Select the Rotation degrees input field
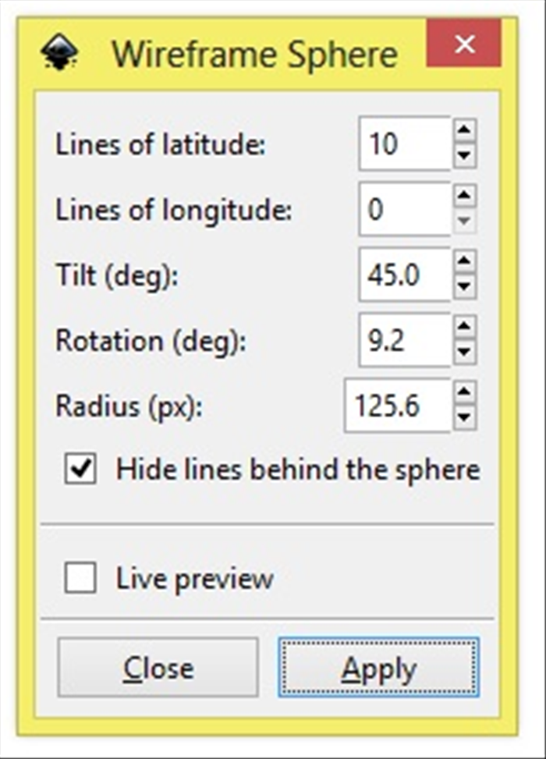This screenshot has height=759, width=546. click(x=405, y=340)
